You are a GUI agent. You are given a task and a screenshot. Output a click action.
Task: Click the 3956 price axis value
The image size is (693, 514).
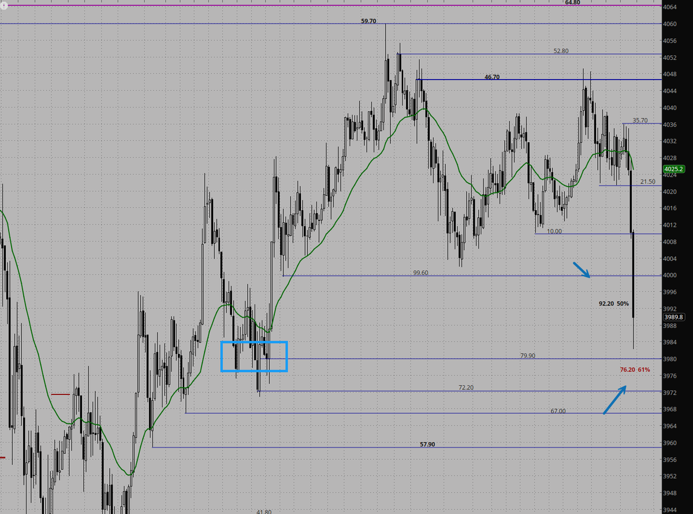click(x=670, y=460)
